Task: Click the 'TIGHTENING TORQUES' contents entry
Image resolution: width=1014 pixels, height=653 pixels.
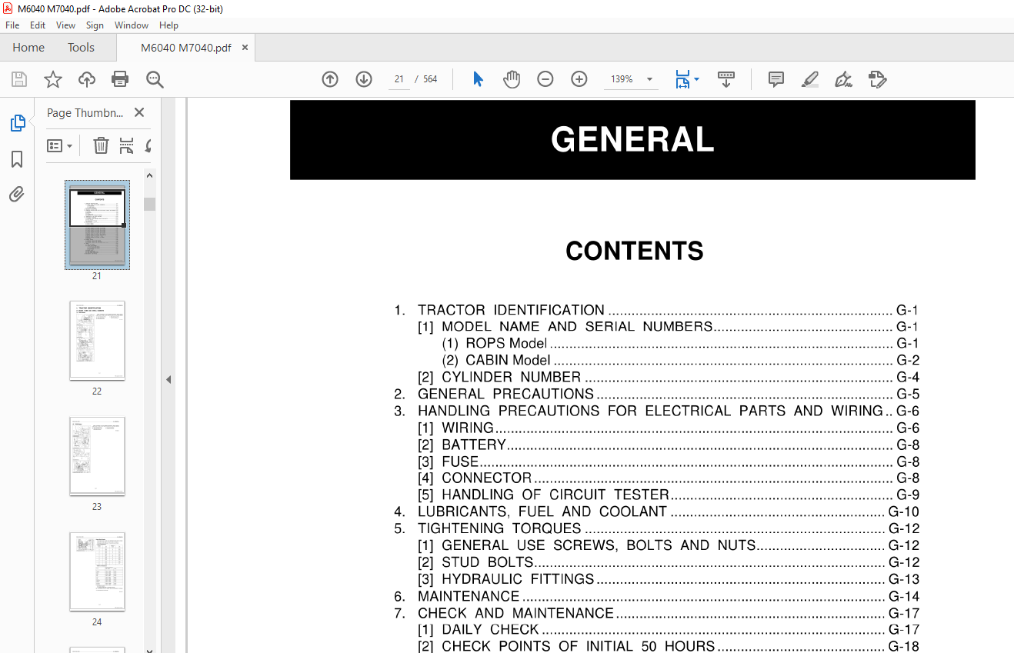Action: pyautogui.click(x=500, y=529)
